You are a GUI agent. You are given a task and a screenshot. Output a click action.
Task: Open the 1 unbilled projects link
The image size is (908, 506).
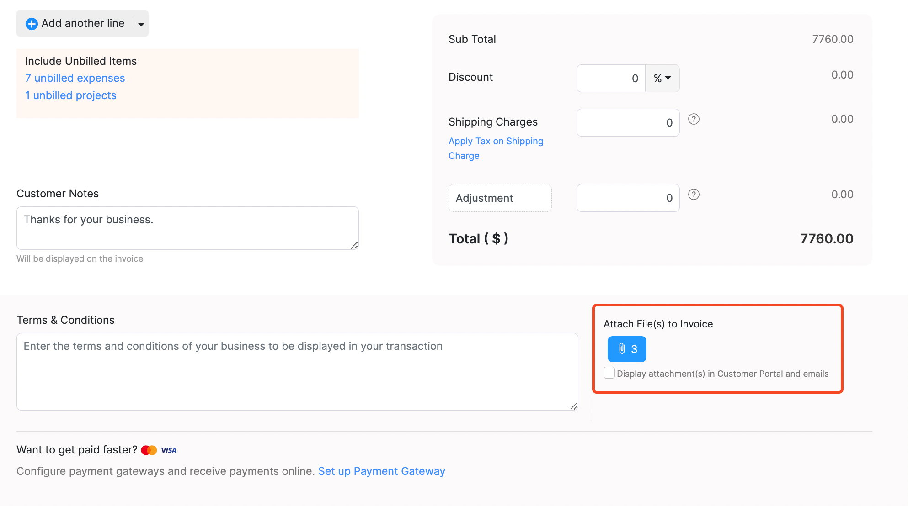(x=71, y=95)
